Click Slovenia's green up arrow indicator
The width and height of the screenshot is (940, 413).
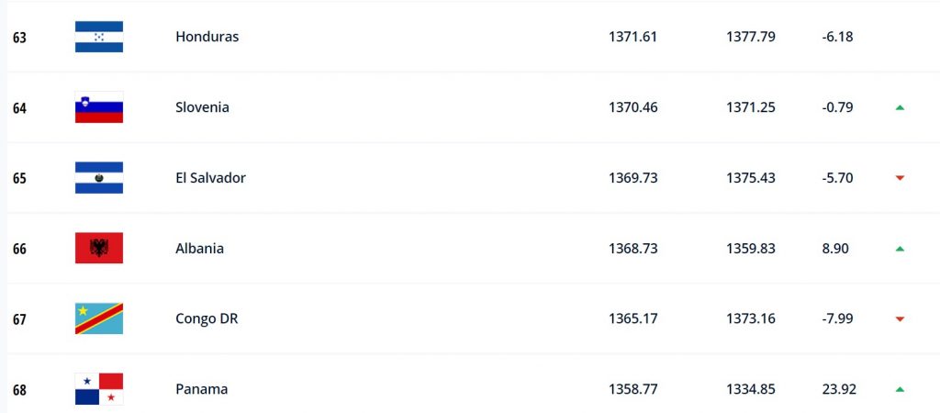point(900,107)
